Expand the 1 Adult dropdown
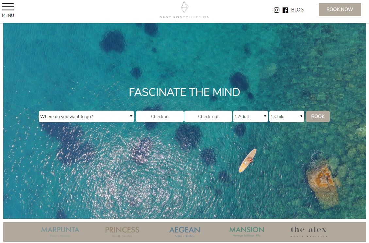 [x=250, y=116]
